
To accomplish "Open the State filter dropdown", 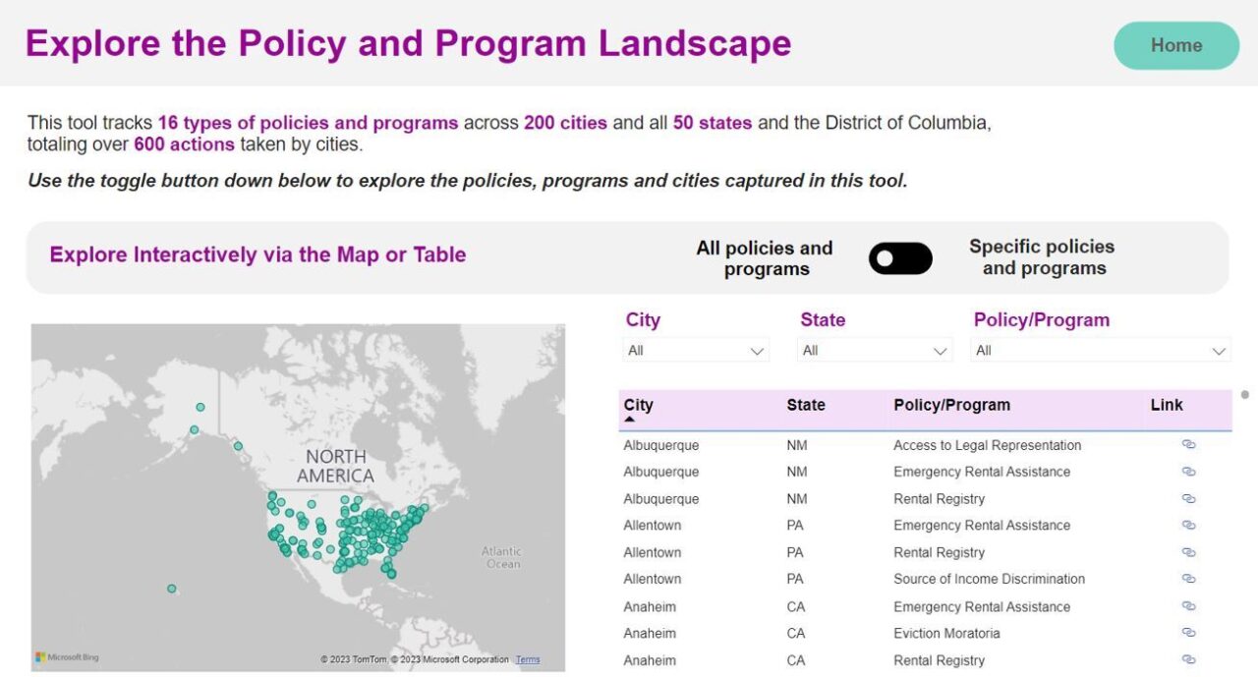I will 874,351.
